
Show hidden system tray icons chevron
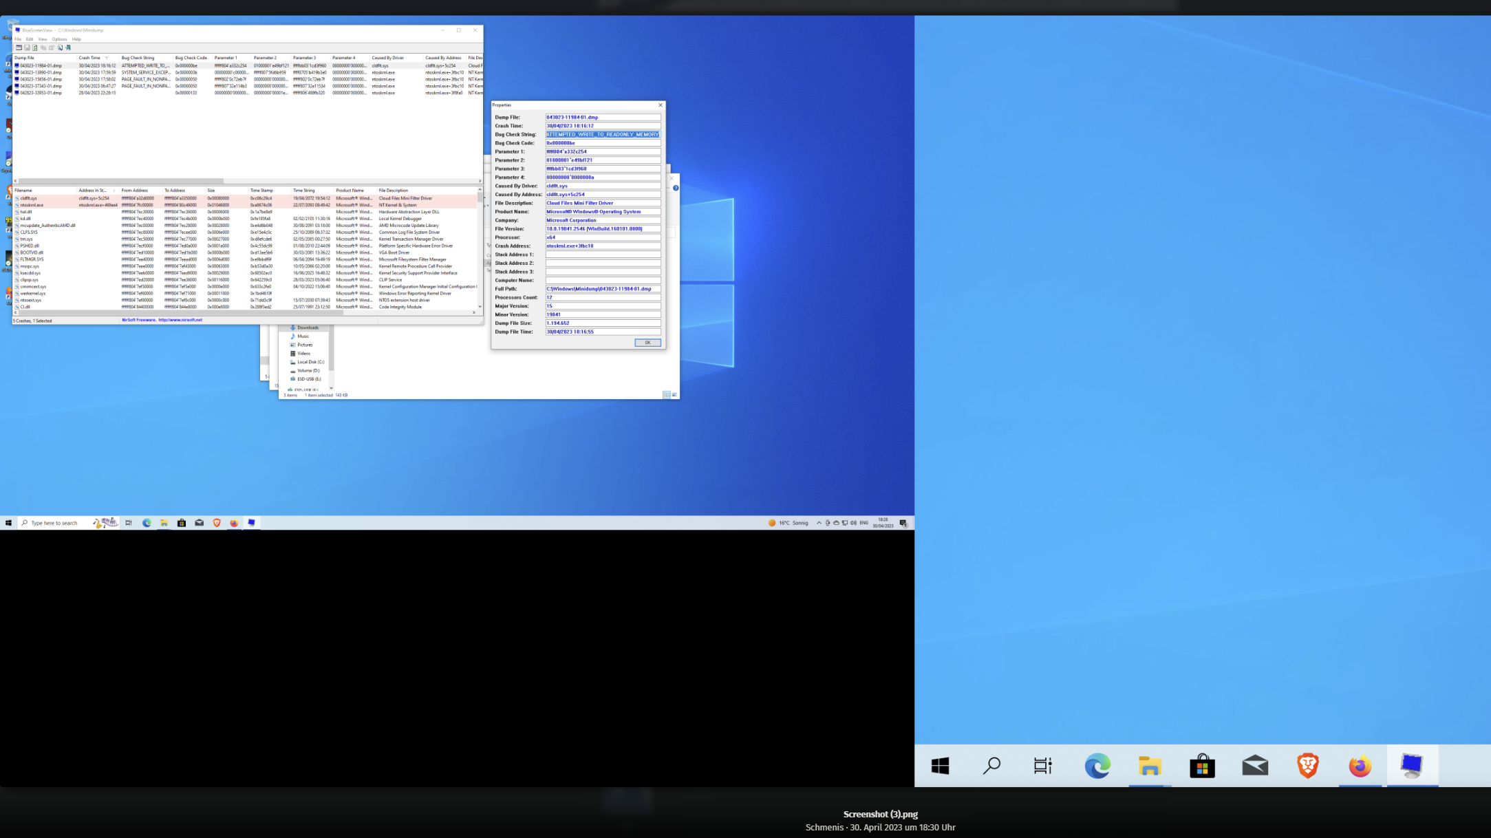tap(819, 523)
